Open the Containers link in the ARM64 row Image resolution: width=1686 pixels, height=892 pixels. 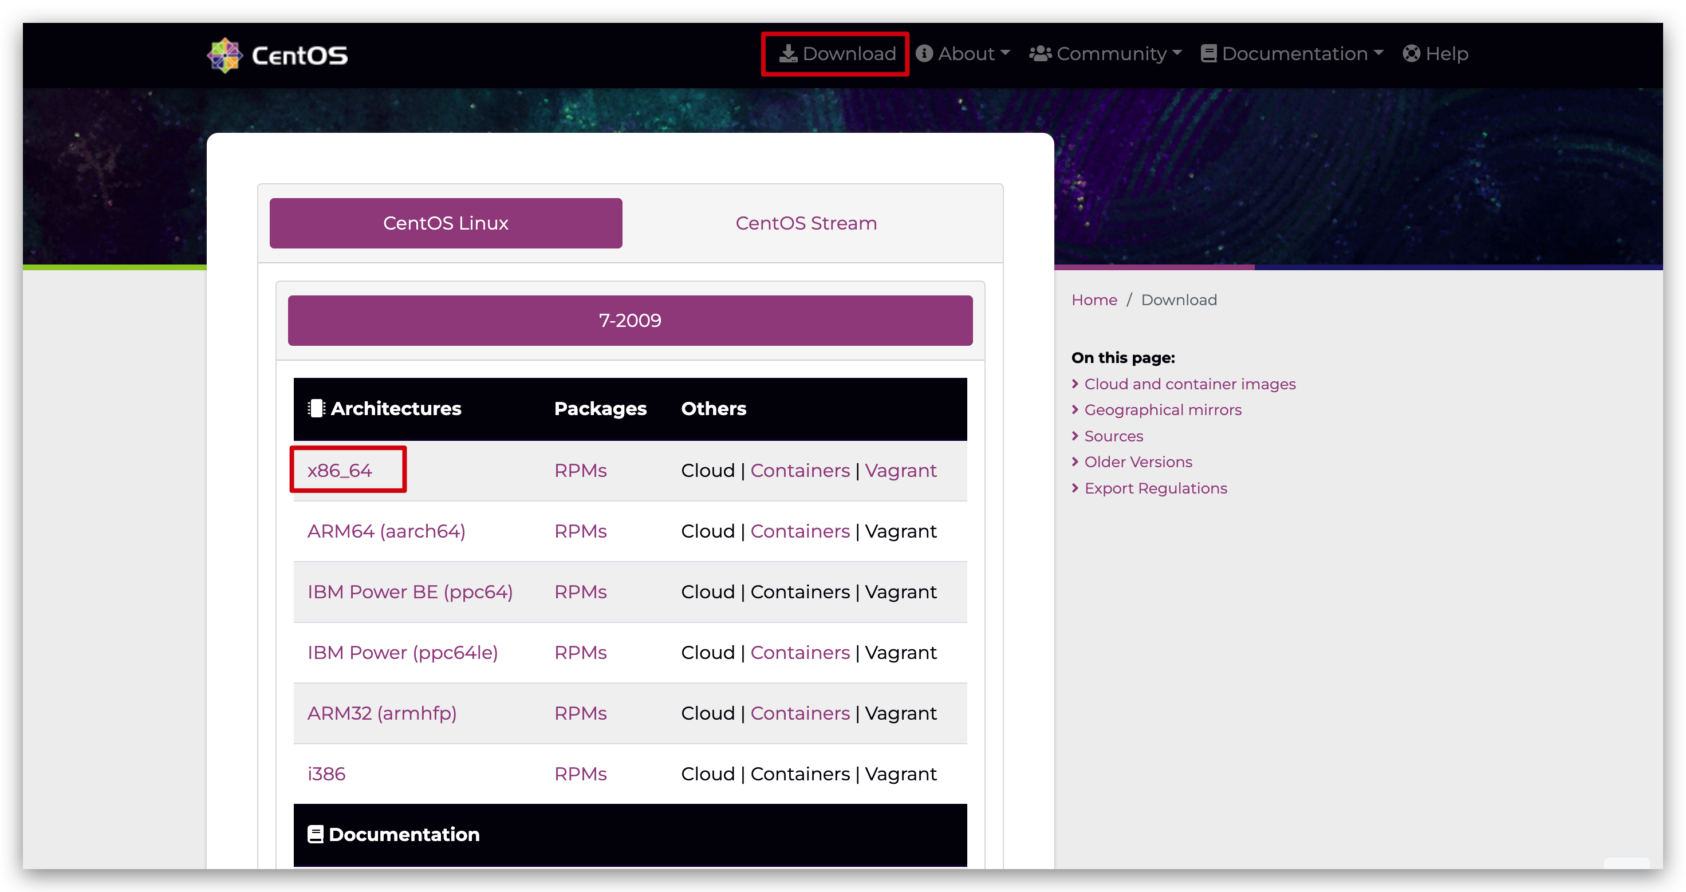pos(800,531)
